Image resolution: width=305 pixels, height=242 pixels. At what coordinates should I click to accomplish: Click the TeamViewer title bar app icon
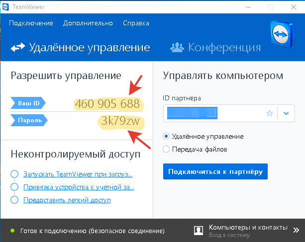click(5, 7)
